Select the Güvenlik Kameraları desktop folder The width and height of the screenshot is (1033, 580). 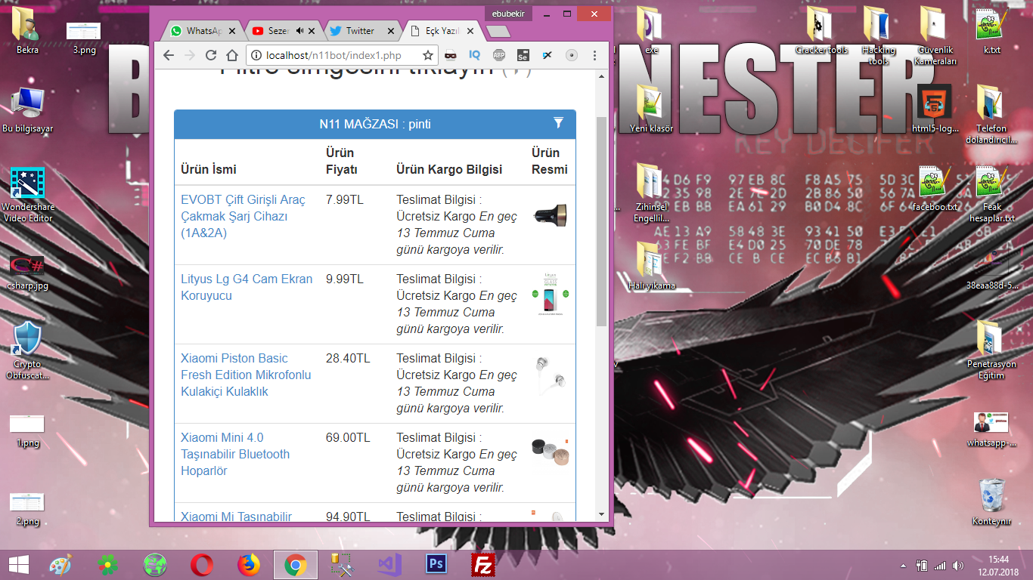point(935,35)
